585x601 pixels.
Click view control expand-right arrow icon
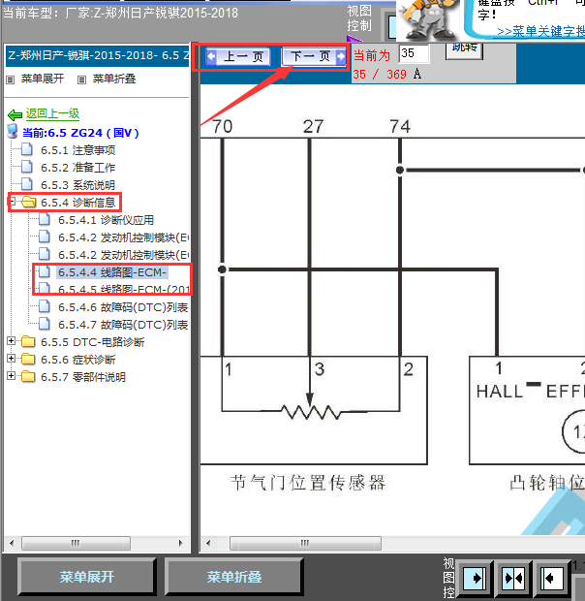[475, 578]
